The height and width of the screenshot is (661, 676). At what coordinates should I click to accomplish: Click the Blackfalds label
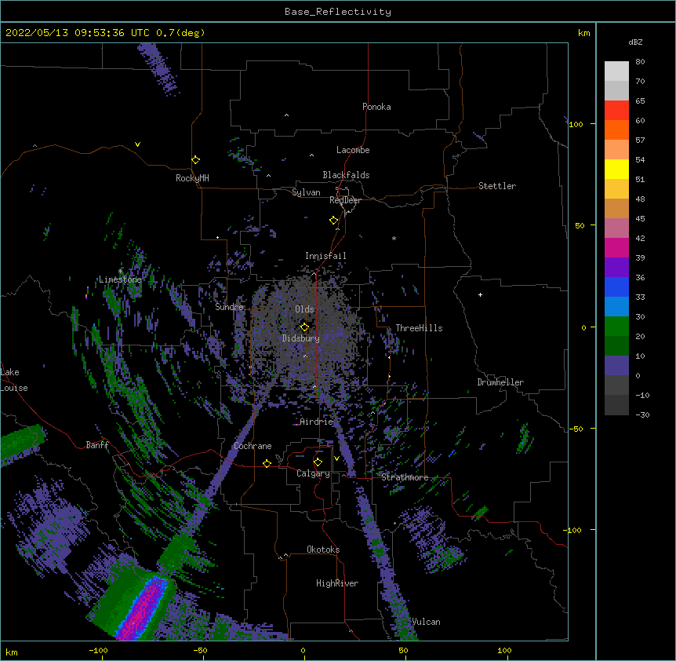346,175
